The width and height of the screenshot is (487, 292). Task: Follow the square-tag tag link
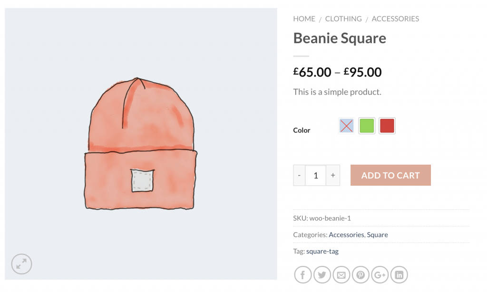pos(322,251)
